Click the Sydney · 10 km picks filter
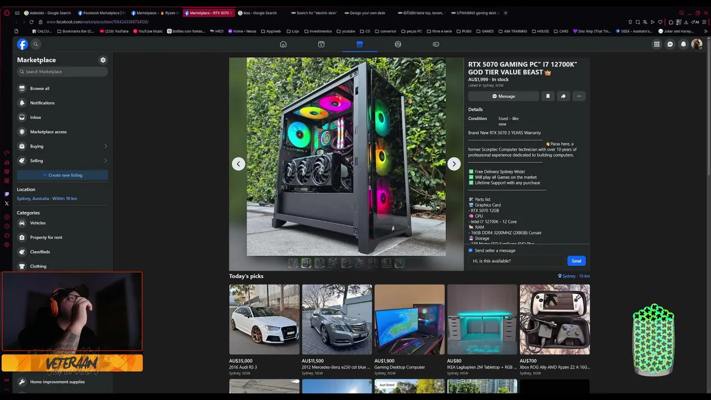 (x=574, y=276)
